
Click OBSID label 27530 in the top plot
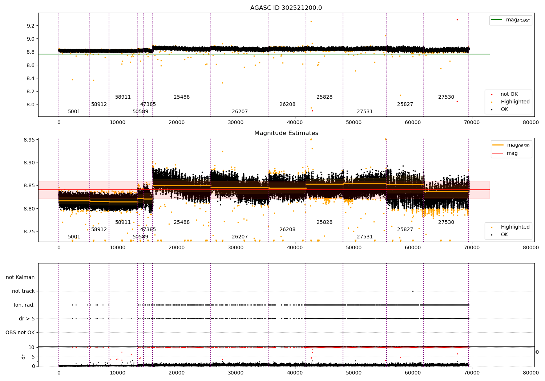tap(446, 97)
